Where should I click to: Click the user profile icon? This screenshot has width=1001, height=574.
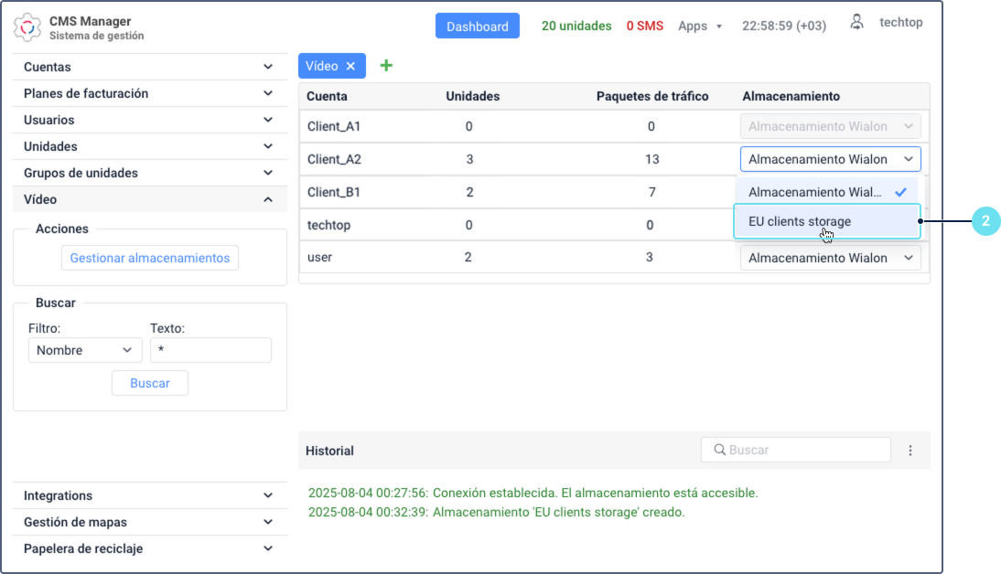(856, 23)
